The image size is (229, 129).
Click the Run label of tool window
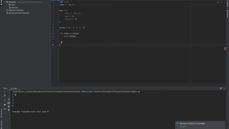[5, 89]
